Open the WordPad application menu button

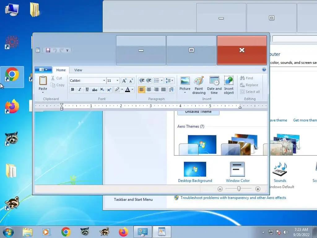click(43, 70)
